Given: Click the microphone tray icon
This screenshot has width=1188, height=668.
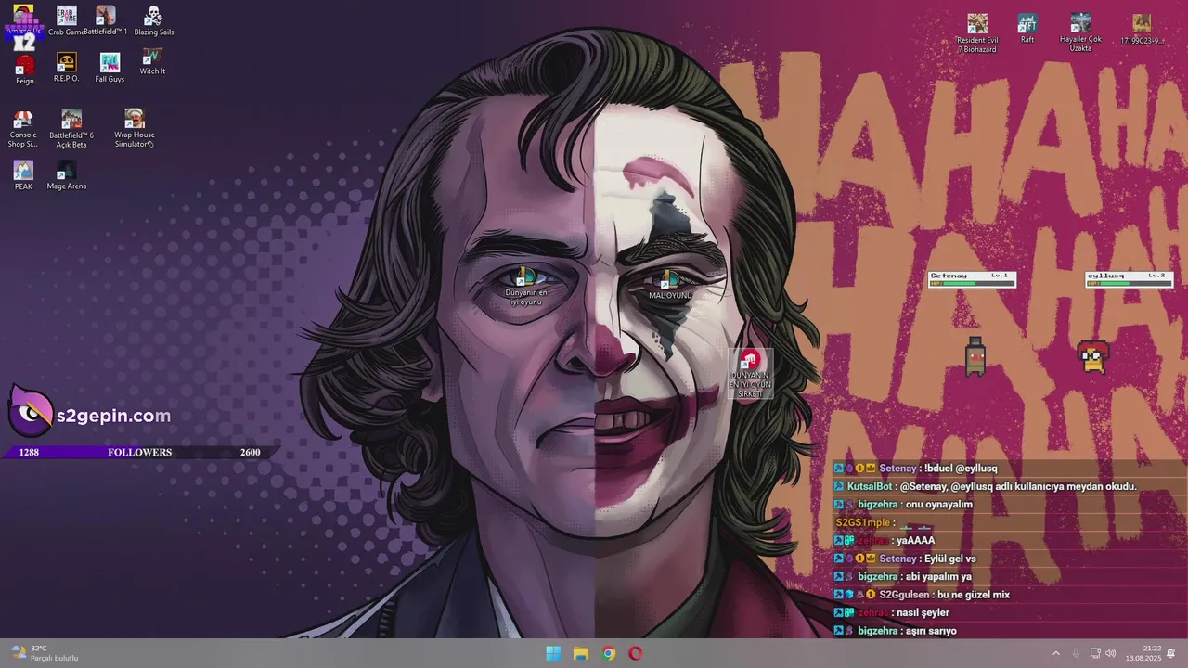Looking at the screenshot, I should tap(1077, 653).
